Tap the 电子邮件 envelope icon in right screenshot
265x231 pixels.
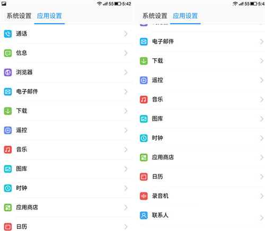(x=144, y=42)
